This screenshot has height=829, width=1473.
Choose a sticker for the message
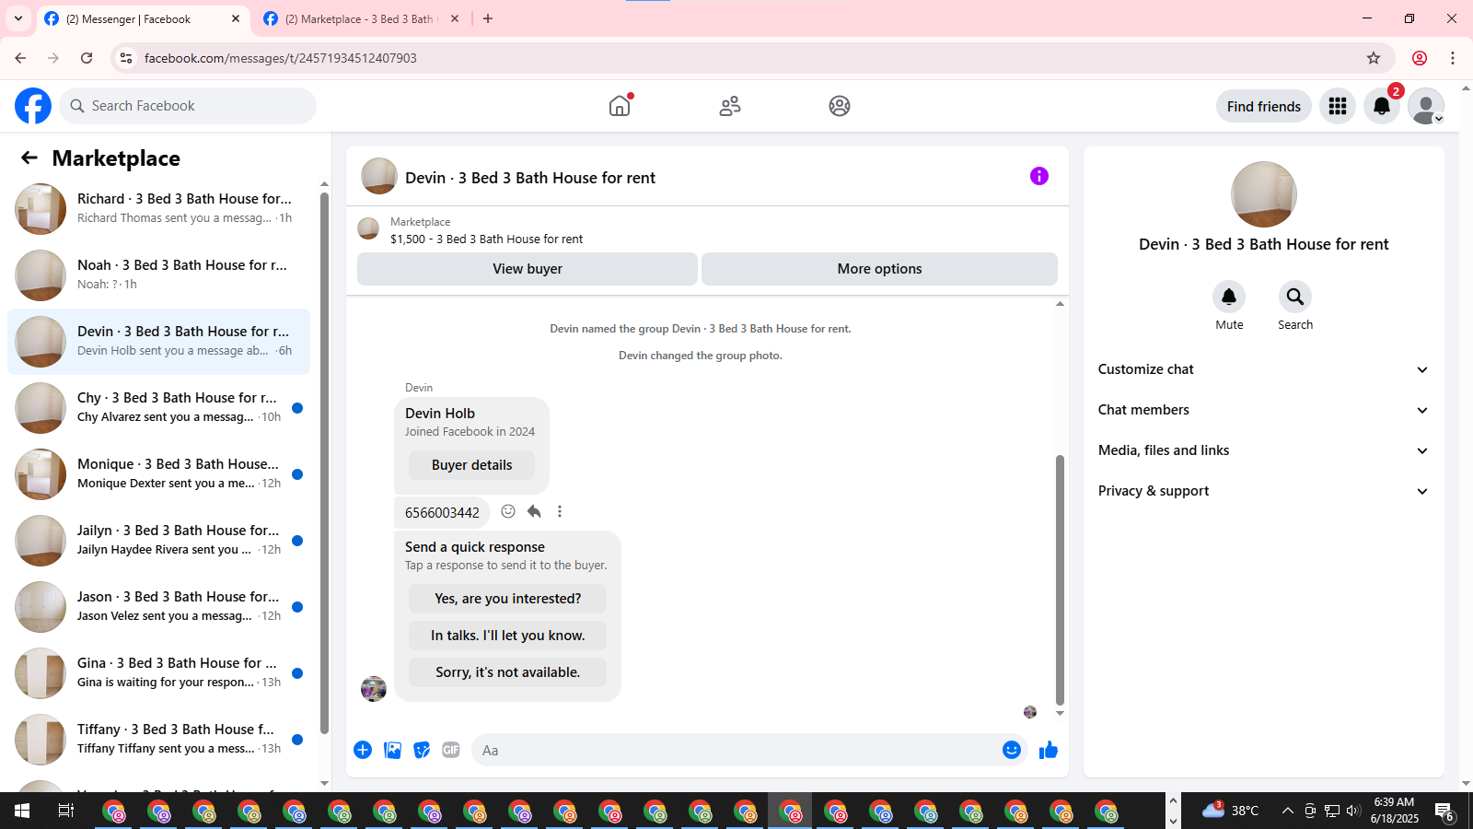[x=422, y=750]
